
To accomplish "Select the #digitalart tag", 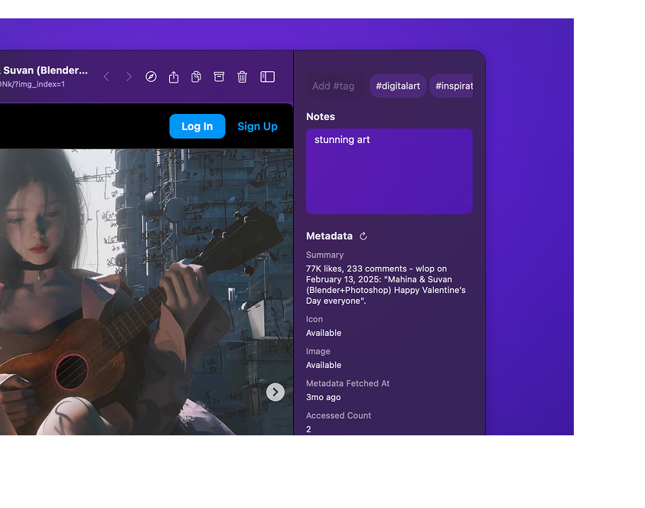I will (x=398, y=86).
